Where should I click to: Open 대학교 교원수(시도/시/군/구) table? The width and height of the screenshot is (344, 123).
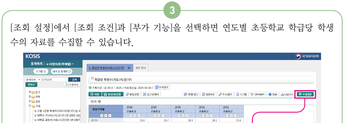59,120
